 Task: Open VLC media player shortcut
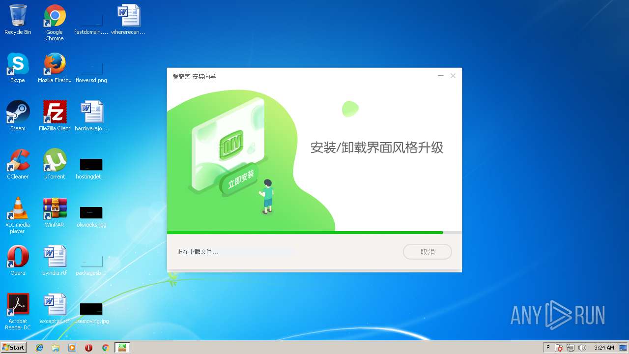[18, 215]
